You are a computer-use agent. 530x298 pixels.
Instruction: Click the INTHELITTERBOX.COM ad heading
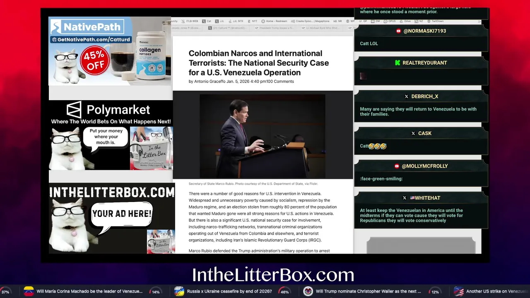112,192
